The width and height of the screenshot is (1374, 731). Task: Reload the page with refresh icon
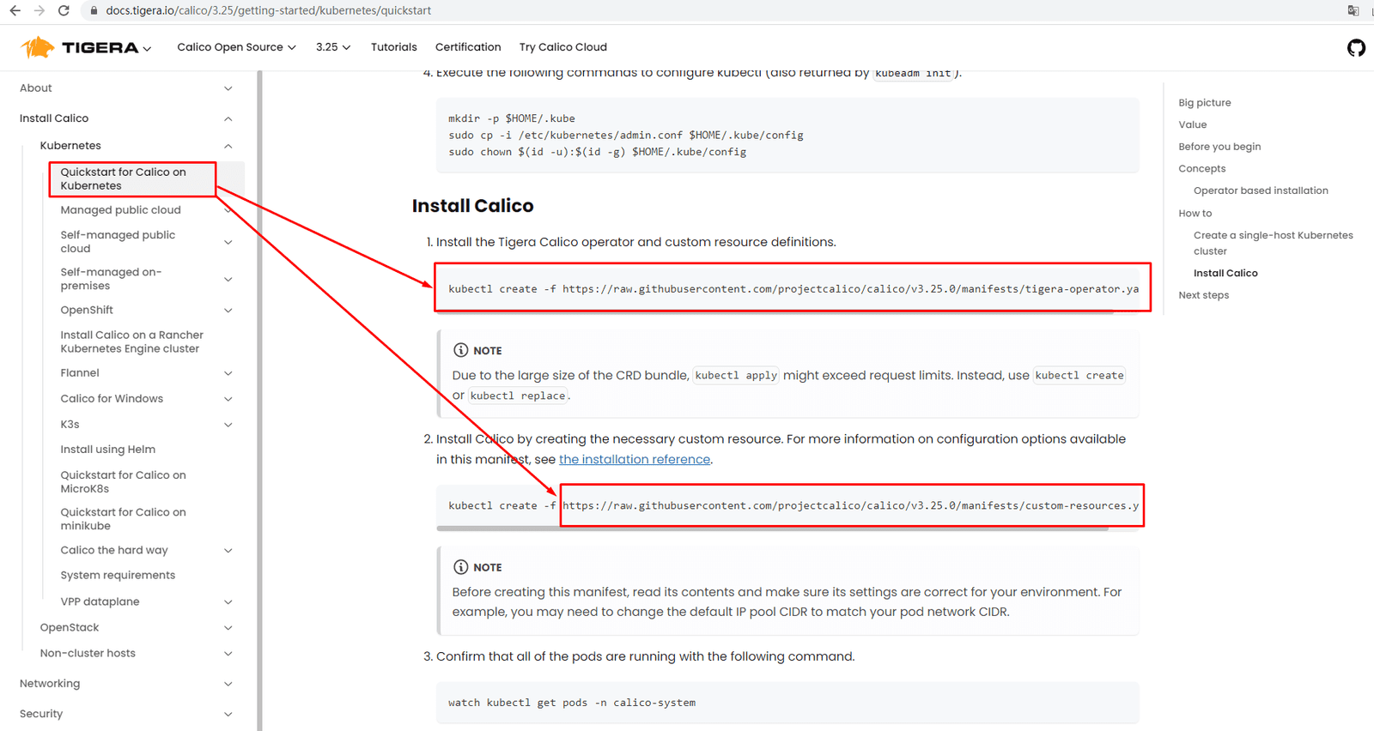tap(64, 10)
